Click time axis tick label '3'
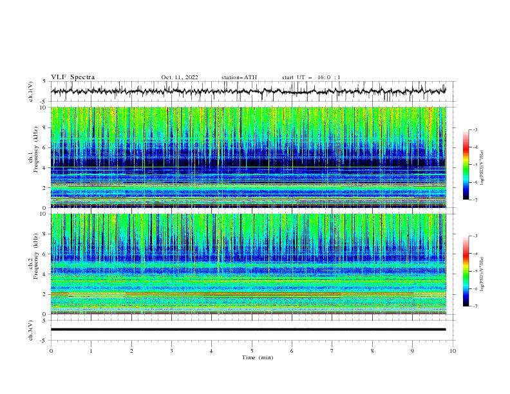 tap(171, 351)
